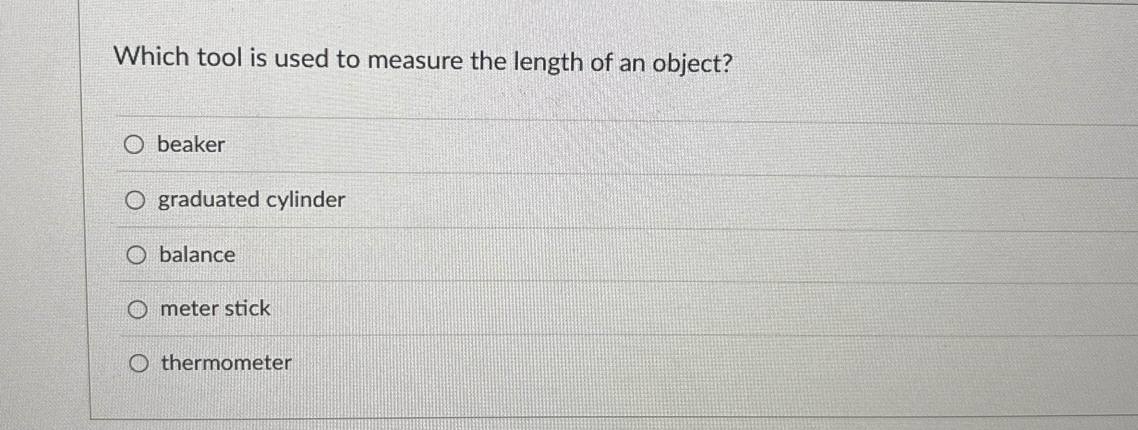
Task: Click the beaker option label text
Action: (x=191, y=145)
